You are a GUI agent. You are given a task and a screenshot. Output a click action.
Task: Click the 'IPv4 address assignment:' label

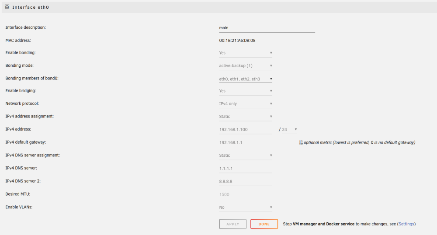(30, 116)
